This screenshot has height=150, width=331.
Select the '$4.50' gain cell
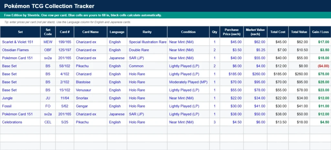[x=320, y=122]
